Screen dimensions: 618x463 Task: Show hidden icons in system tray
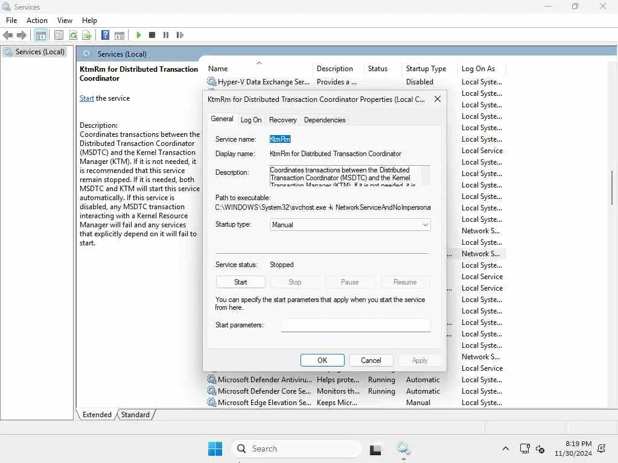pos(506,449)
